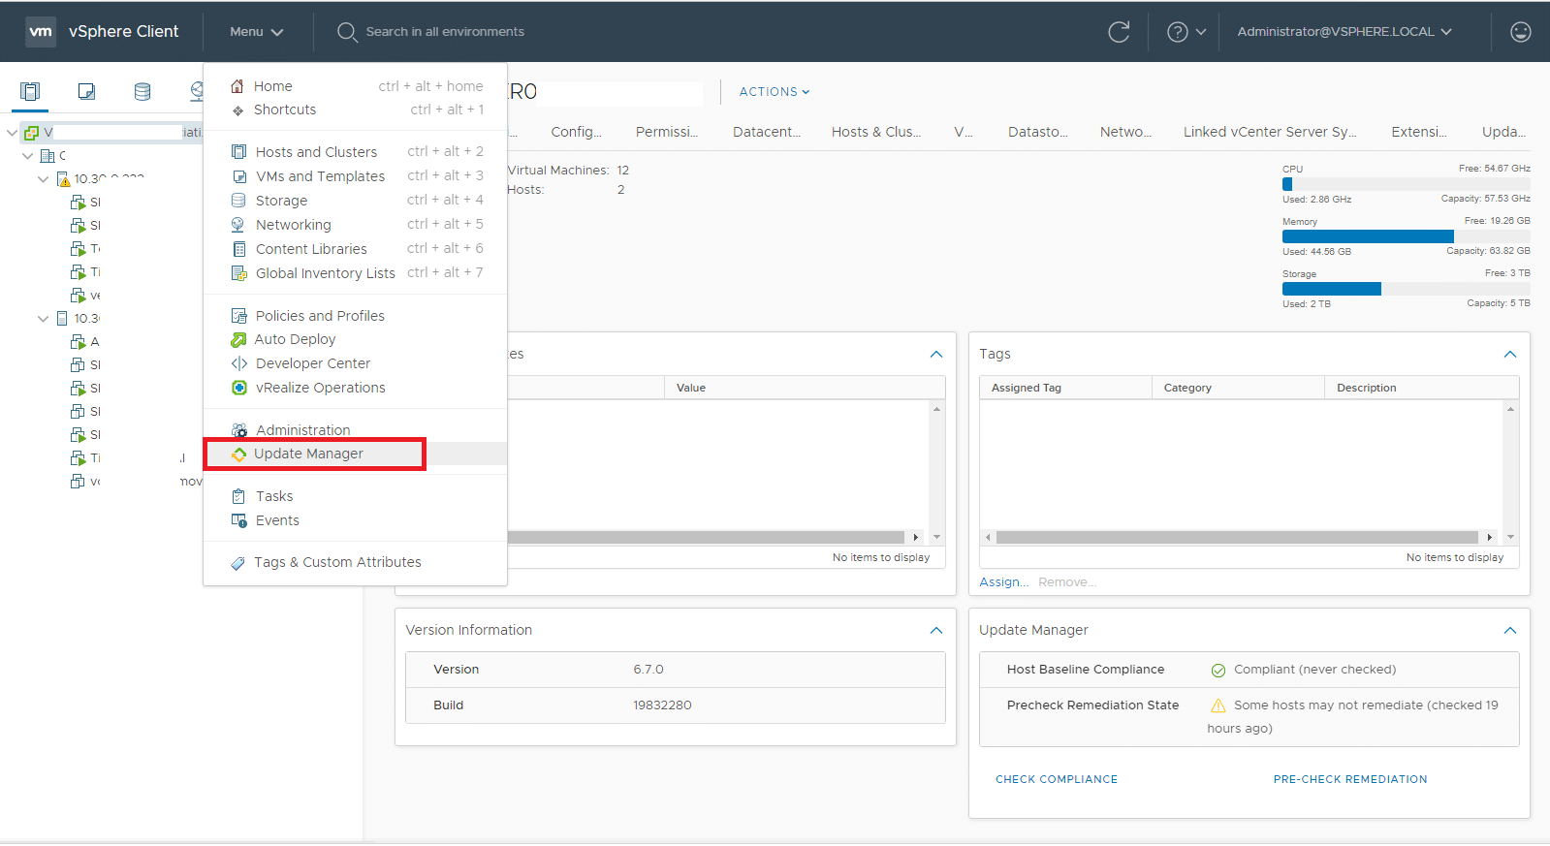Click the Administration gear icon

238,430
